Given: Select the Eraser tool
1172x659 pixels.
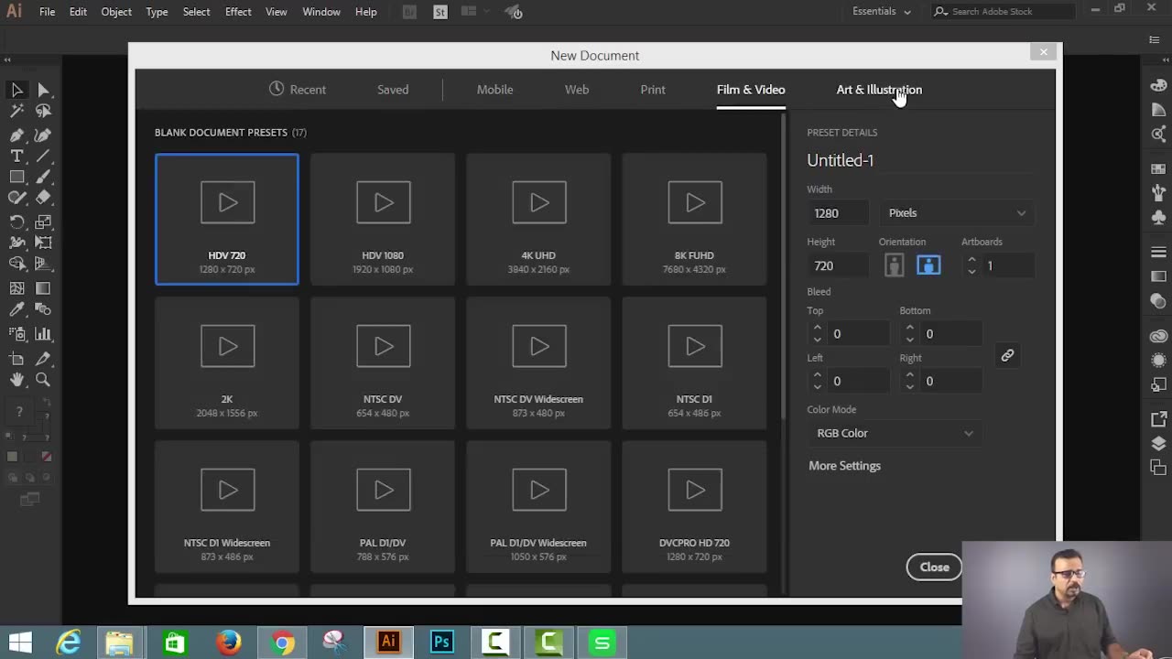Looking at the screenshot, I should coord(43,197).
